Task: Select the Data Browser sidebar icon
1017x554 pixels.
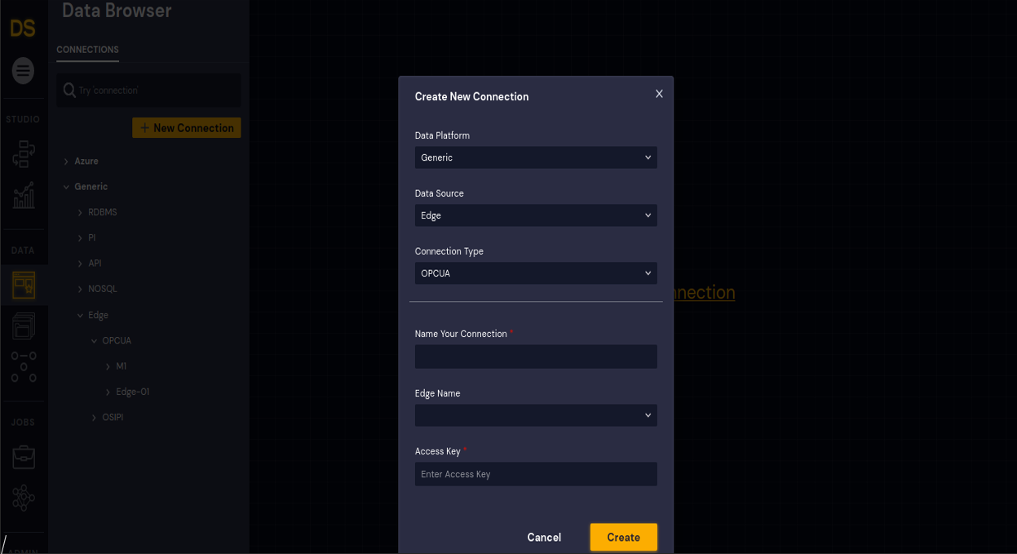Action: coord(24,285)
